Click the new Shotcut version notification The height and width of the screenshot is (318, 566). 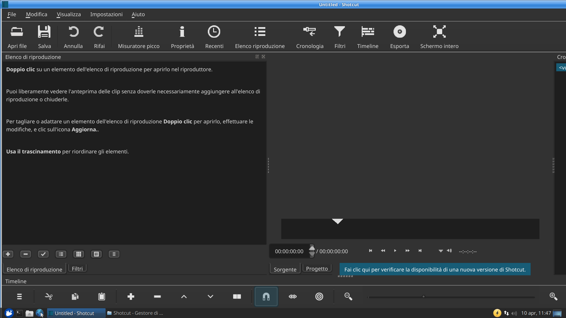click(x=435, y=269)
